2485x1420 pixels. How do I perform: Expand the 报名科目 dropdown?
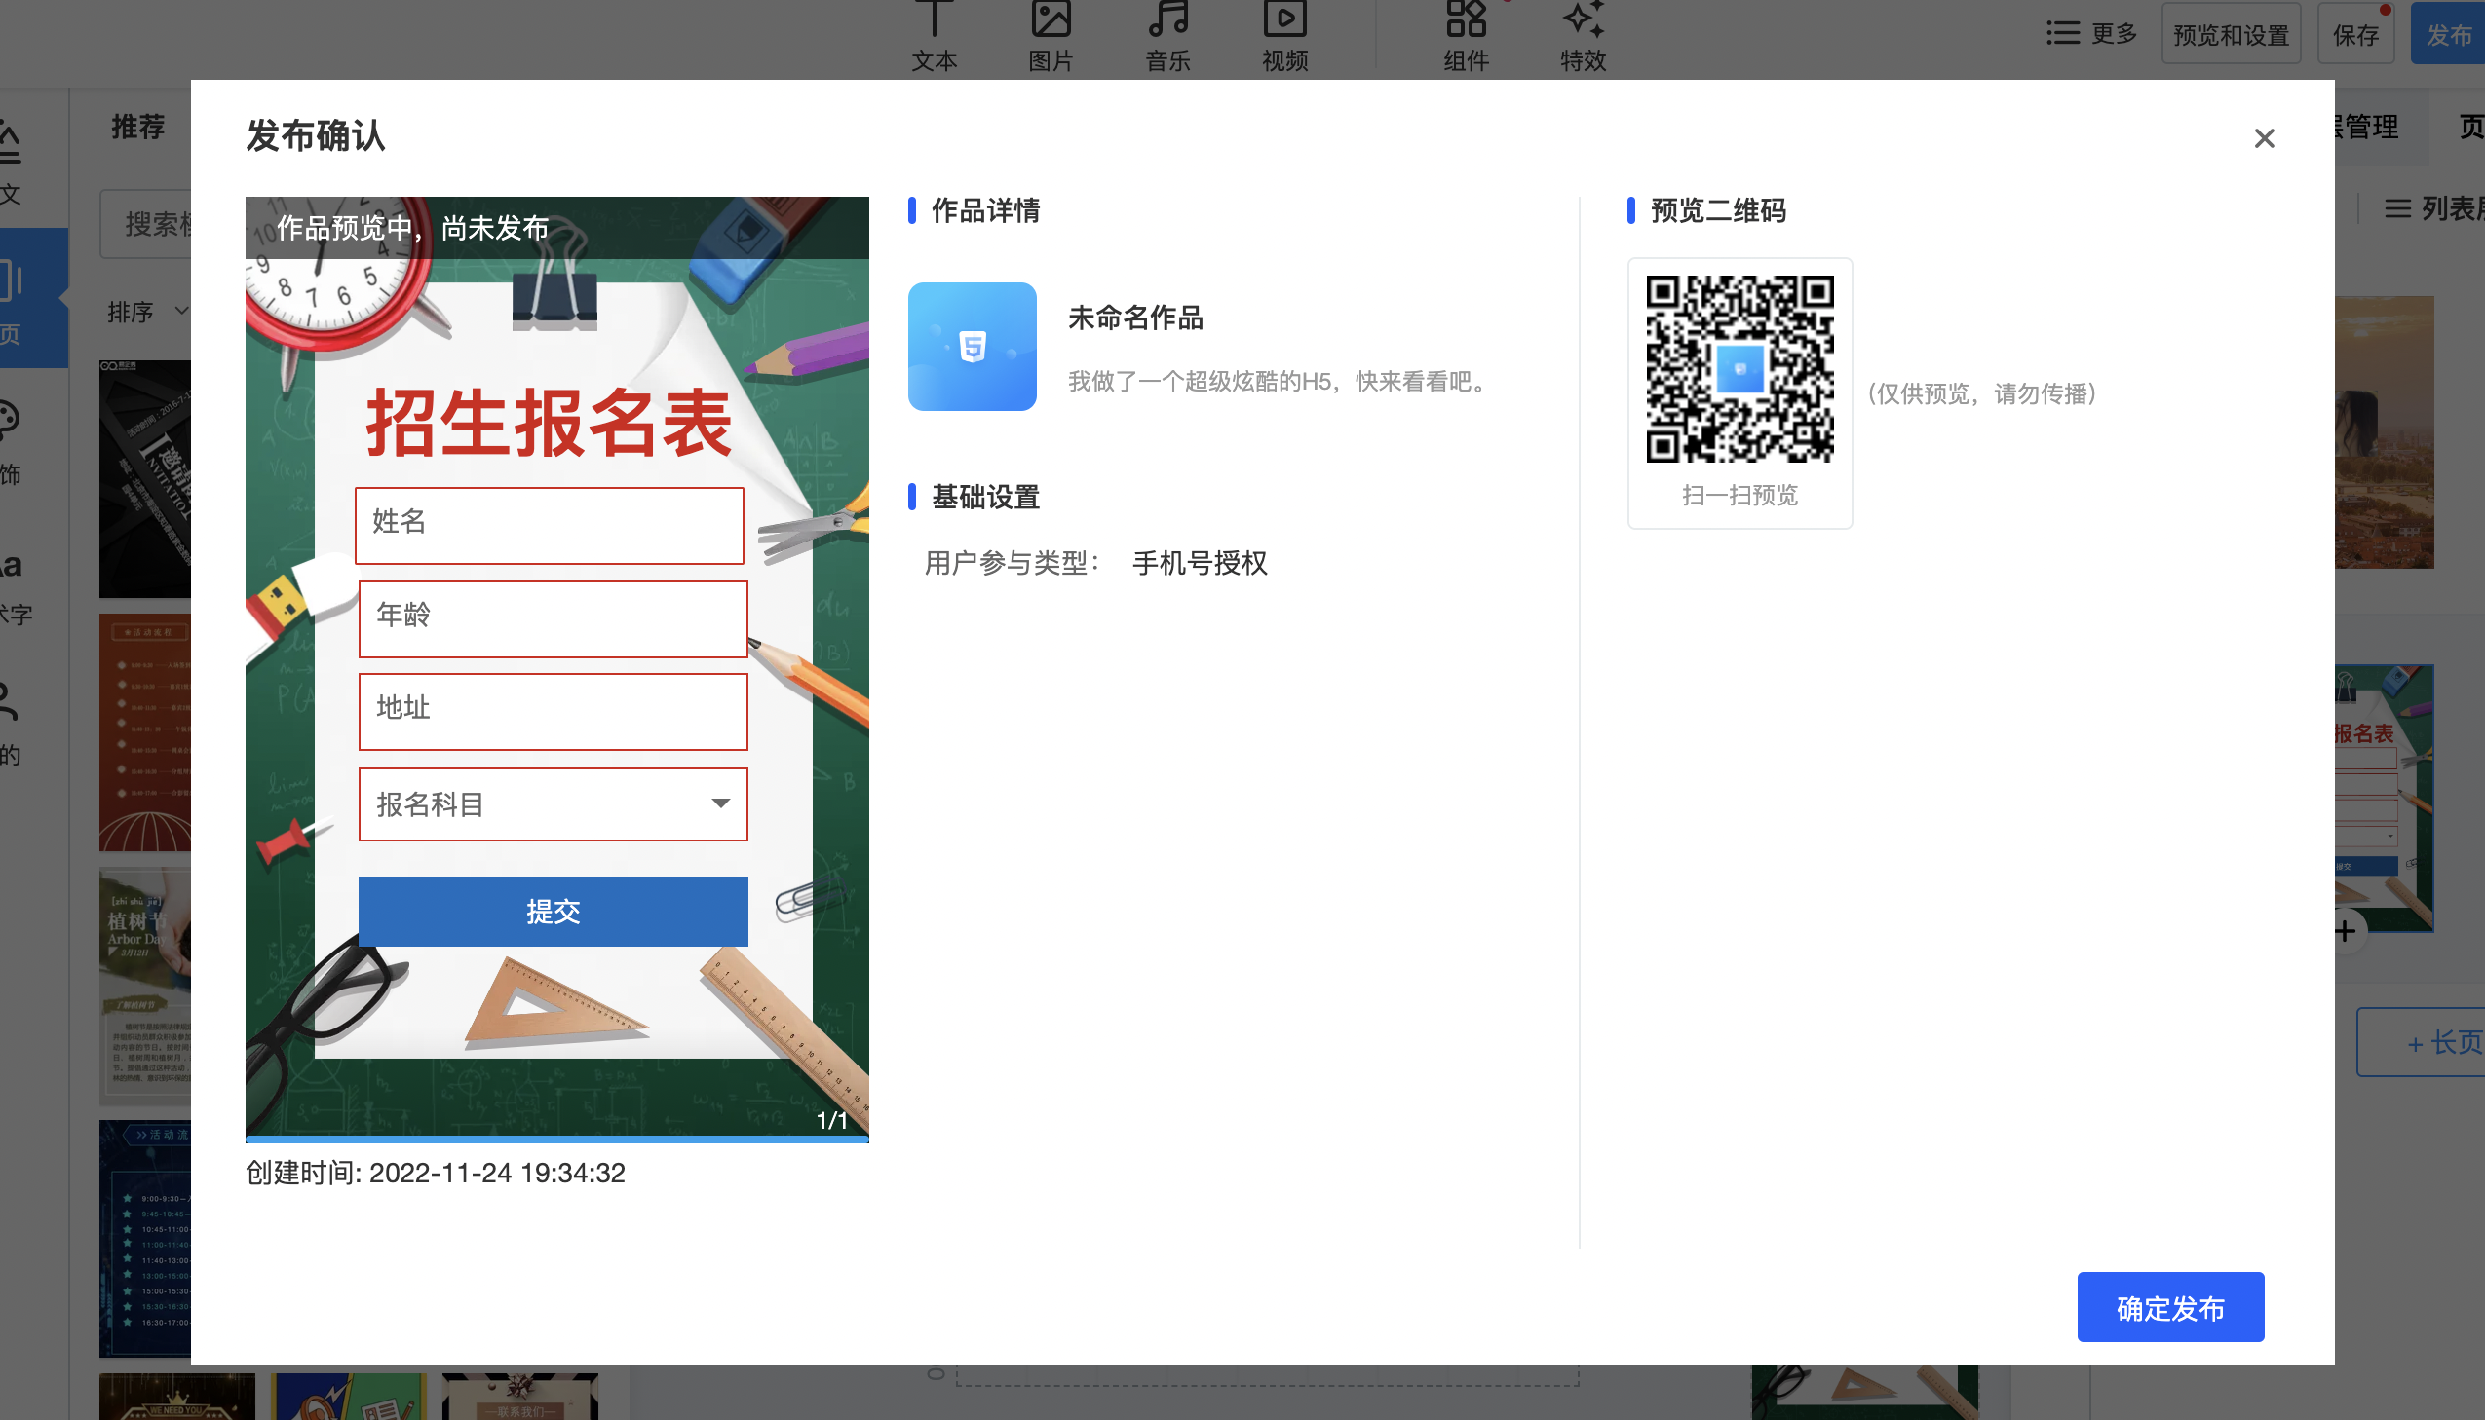coord(554,804)
